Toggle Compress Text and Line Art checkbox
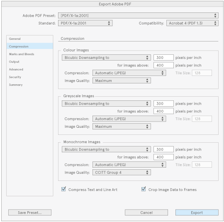Viewport: 224px width, 222px height. click(63, 189)
